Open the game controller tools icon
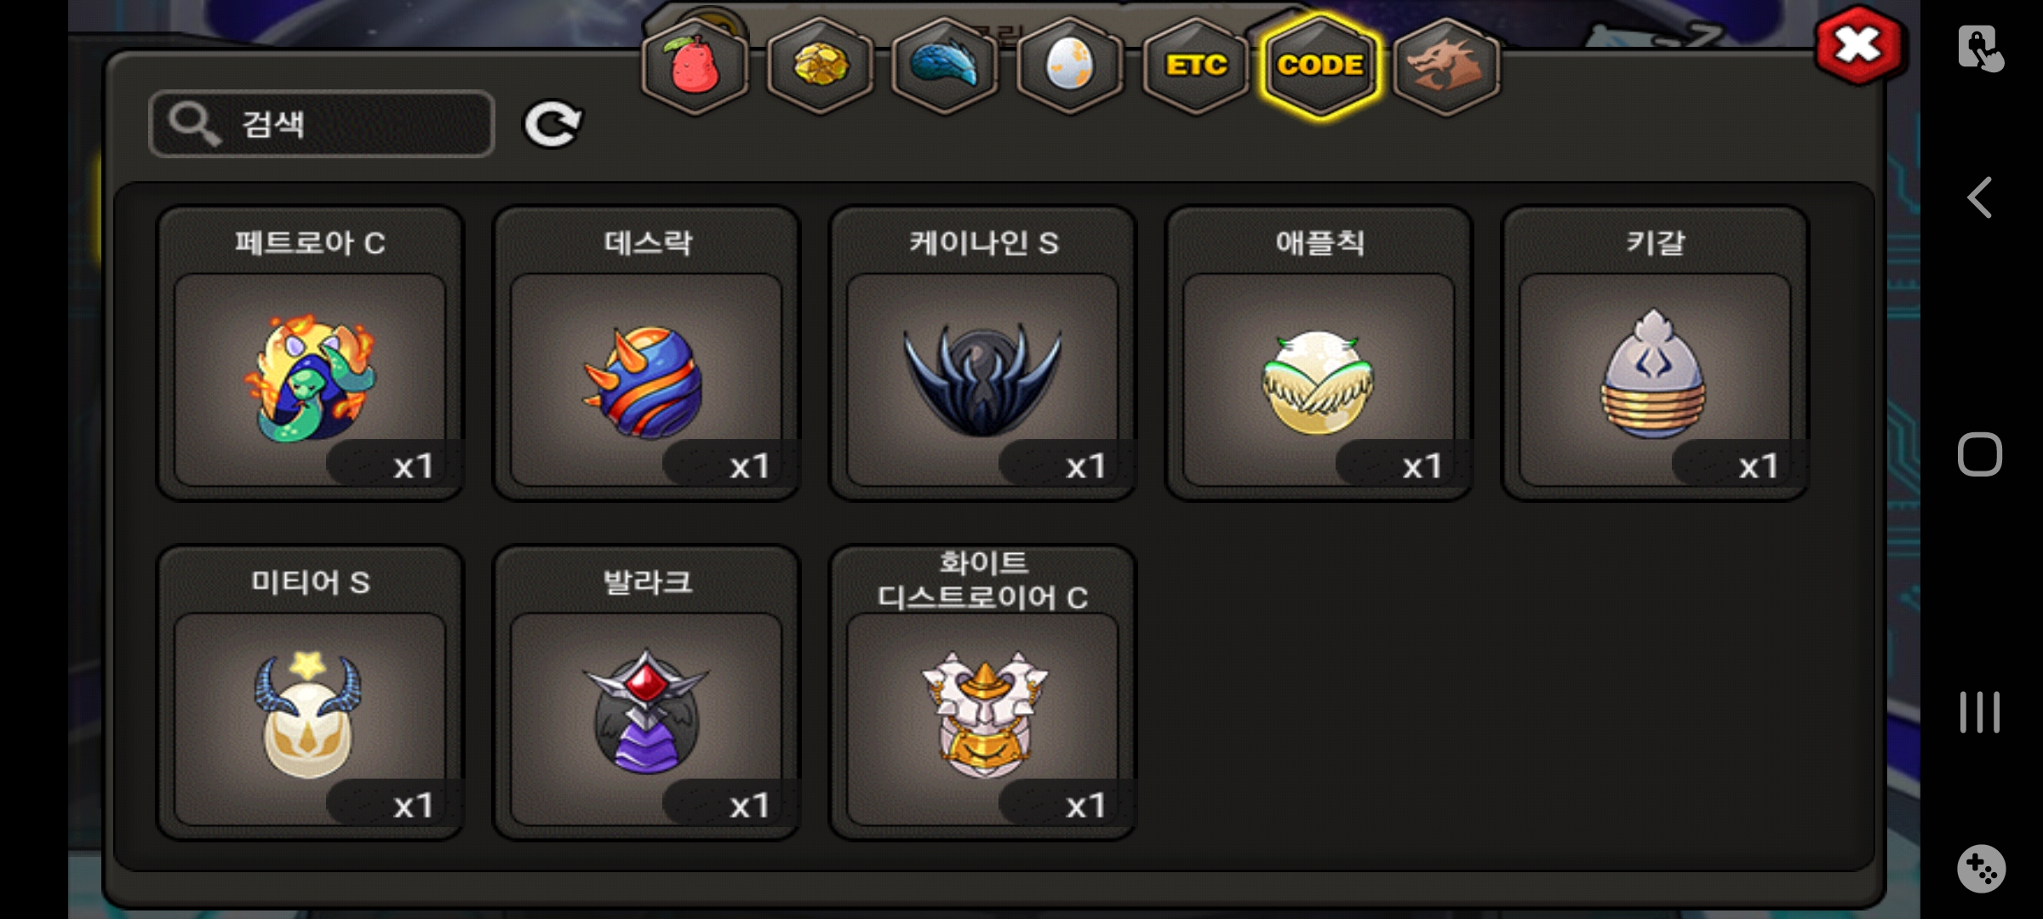2043x919 pixels. (1981, 869)
